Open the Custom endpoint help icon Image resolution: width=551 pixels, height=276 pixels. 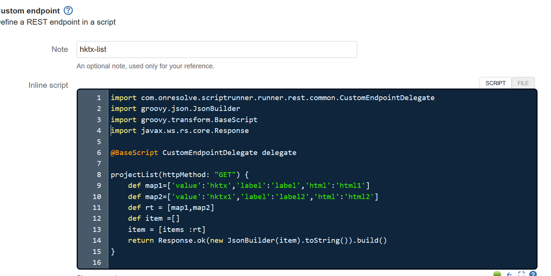click(68, 10)
